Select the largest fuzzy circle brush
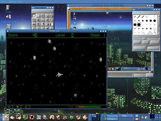Screen dimensions: 161x121 click(x=151, y=29)
